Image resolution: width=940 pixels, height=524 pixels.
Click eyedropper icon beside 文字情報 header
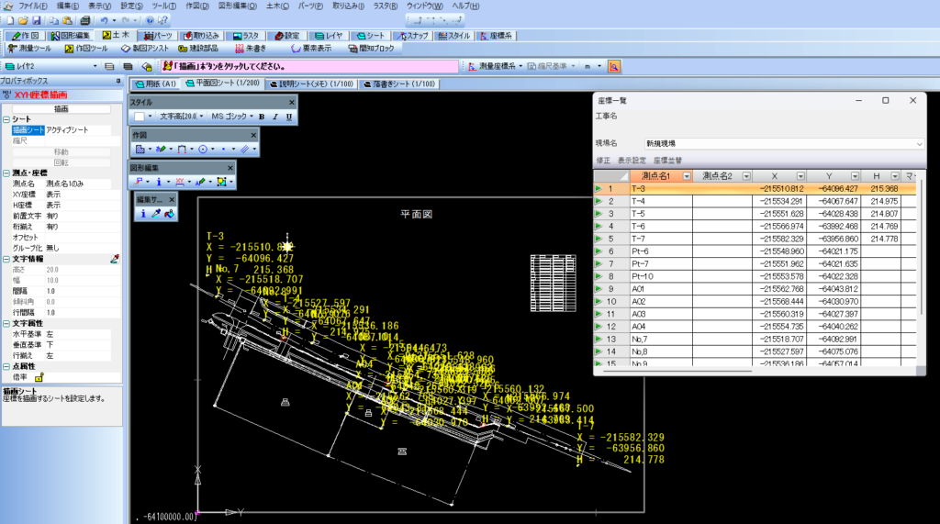pos(115,259)
